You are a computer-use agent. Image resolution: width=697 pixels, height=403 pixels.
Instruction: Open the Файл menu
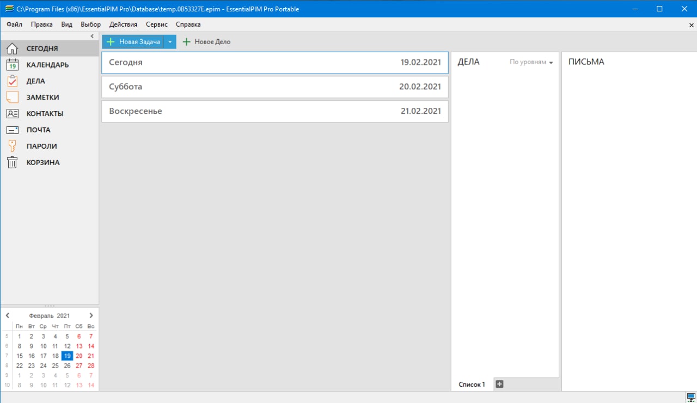click(x=15, y=25)
